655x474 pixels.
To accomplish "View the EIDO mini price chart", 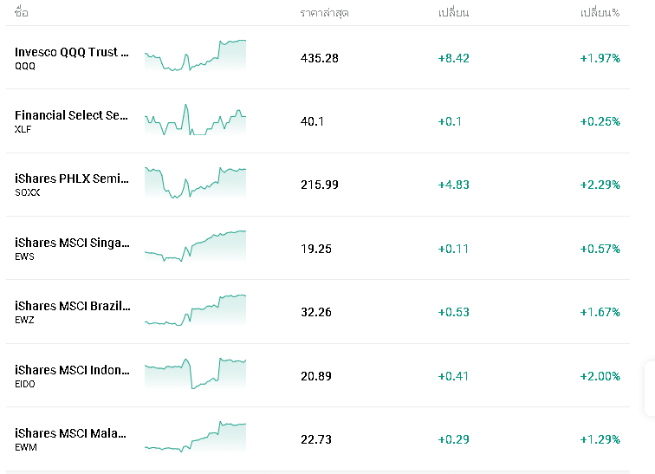I will tap(195, 373).
